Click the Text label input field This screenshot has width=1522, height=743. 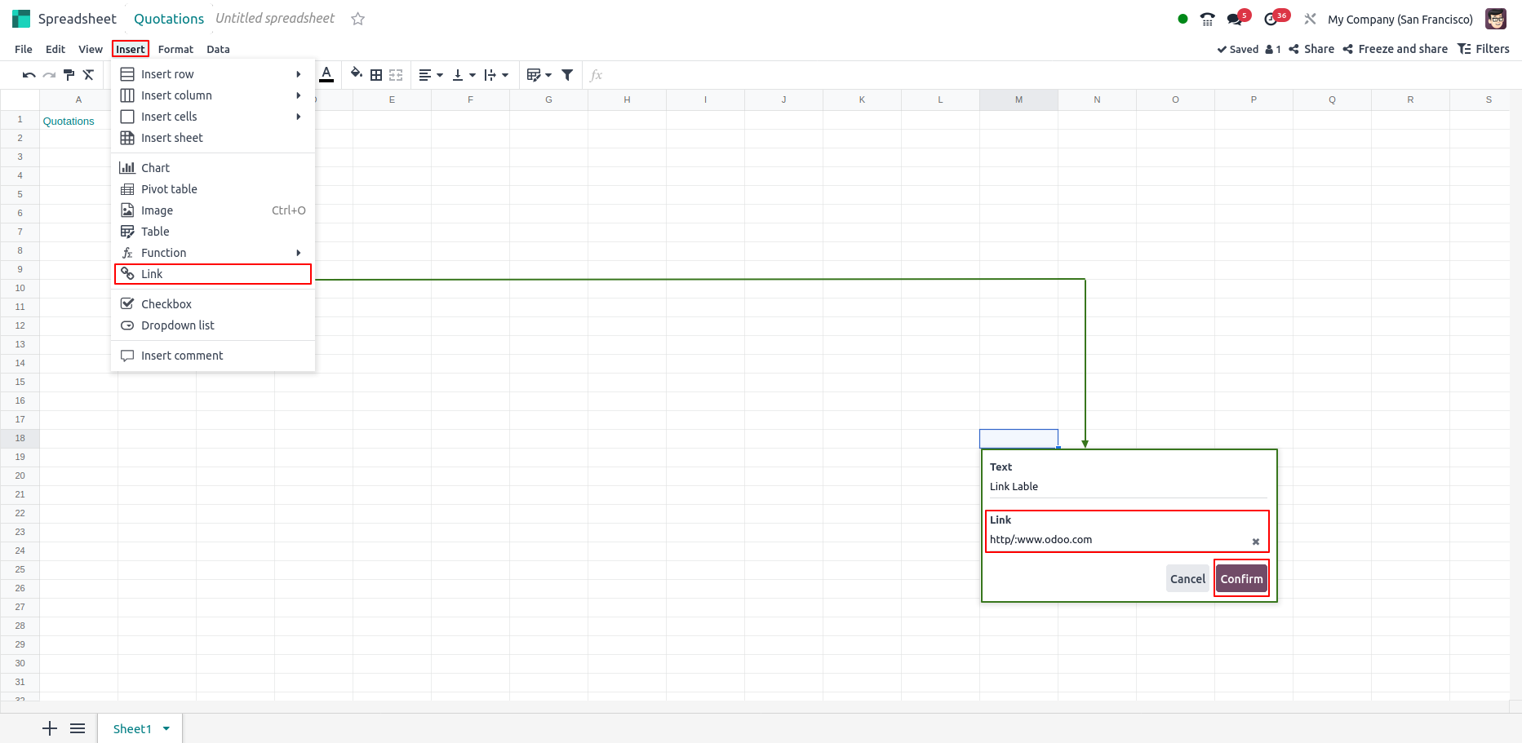pyautogui.click(x=1126, y=487)
